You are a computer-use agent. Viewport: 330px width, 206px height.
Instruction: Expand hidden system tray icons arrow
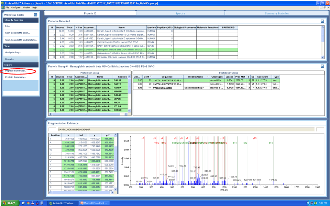point(308,203)
